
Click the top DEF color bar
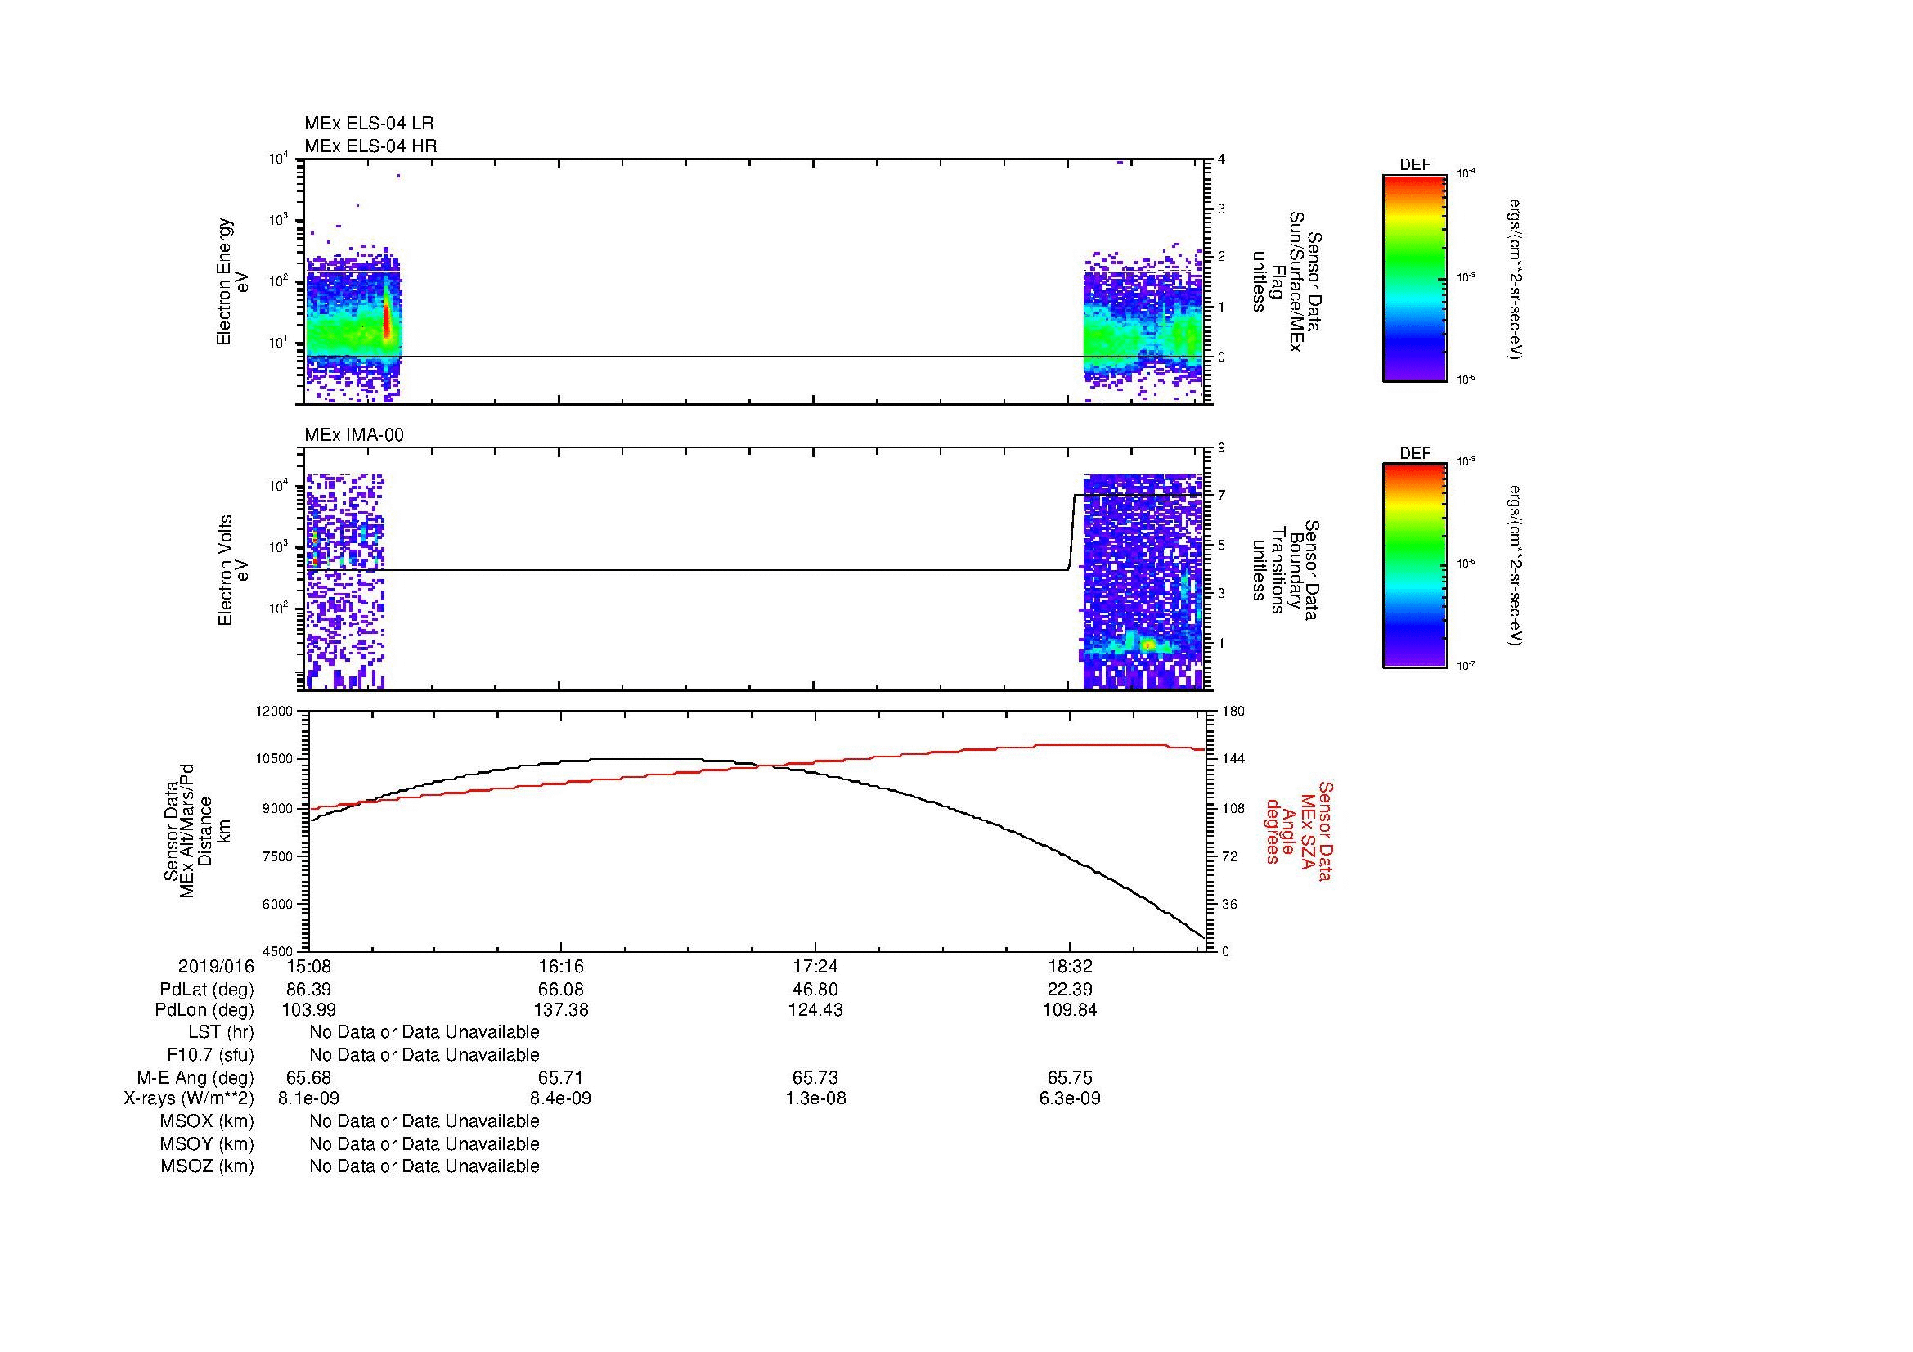click(x=1415, y=277)
